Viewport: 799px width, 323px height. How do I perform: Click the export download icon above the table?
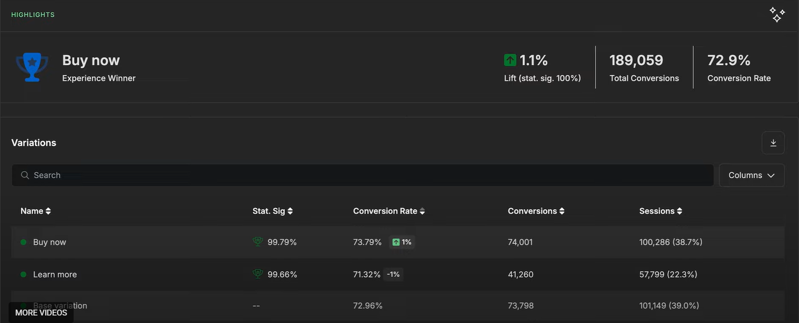(773, 143)
